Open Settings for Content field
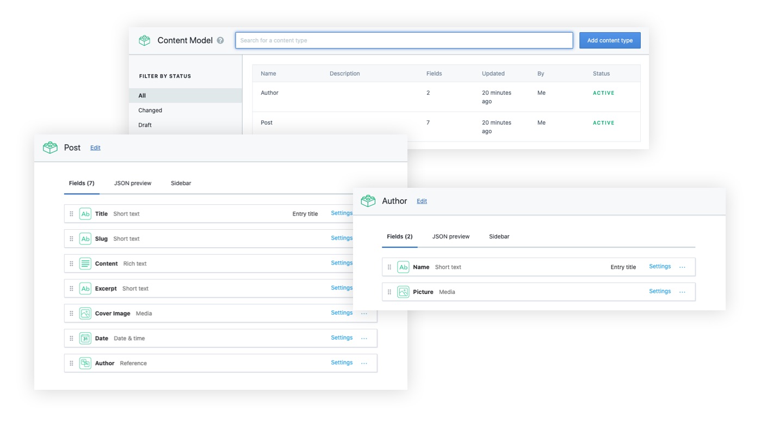The height and width of the screenshot is (435, 767). [x=342, y=263]
